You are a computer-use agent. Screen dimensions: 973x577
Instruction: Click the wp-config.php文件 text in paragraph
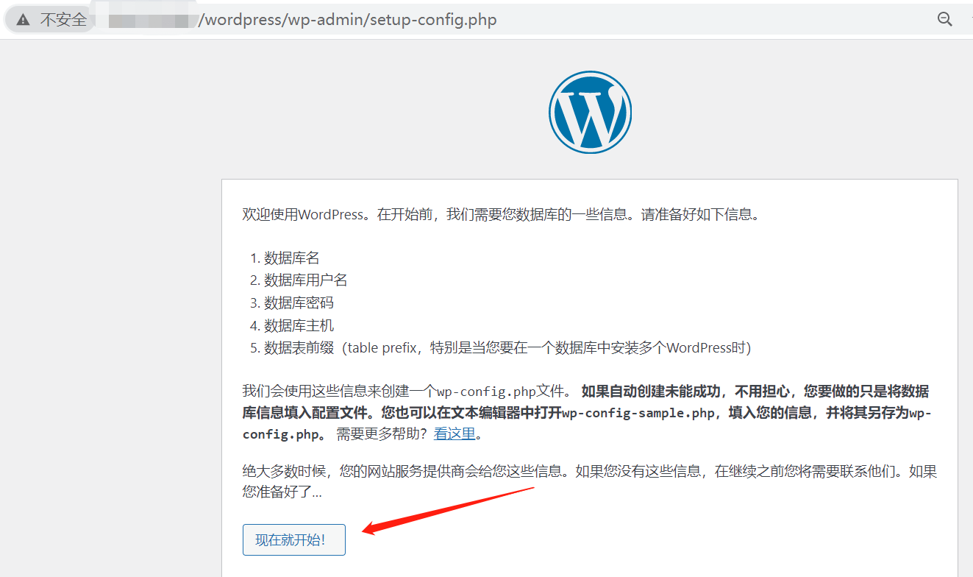[x=501, y=391]
